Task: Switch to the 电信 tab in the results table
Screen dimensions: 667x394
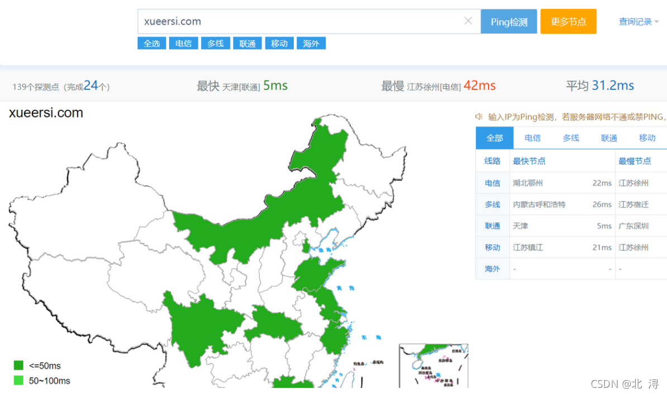Action: pyautogui.click(x=532, y=138)
